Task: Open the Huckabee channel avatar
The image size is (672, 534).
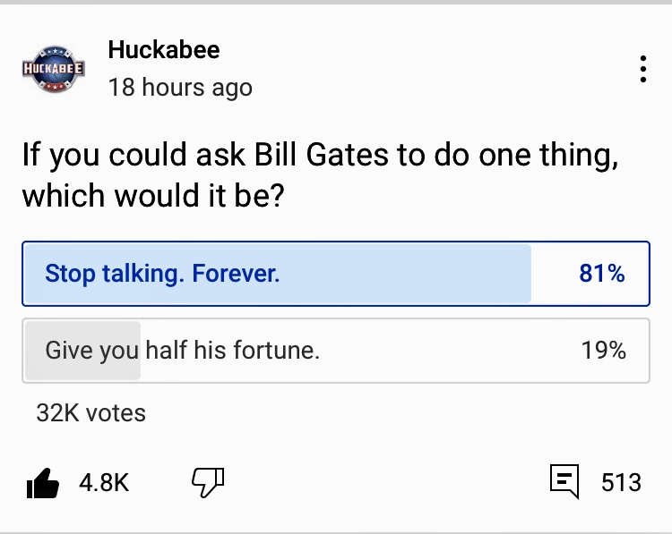Action: click(x=54, y=69)
